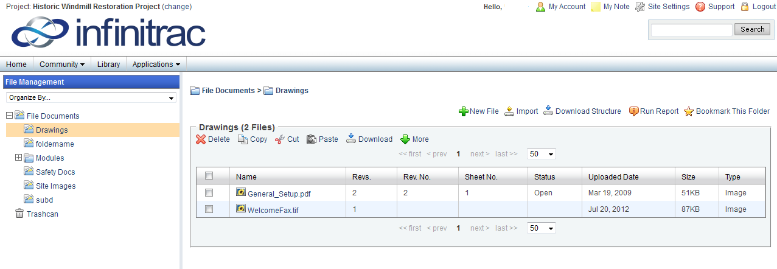
Task: Click the File Documents breadcrumb link
Action: tap(228, 90)
